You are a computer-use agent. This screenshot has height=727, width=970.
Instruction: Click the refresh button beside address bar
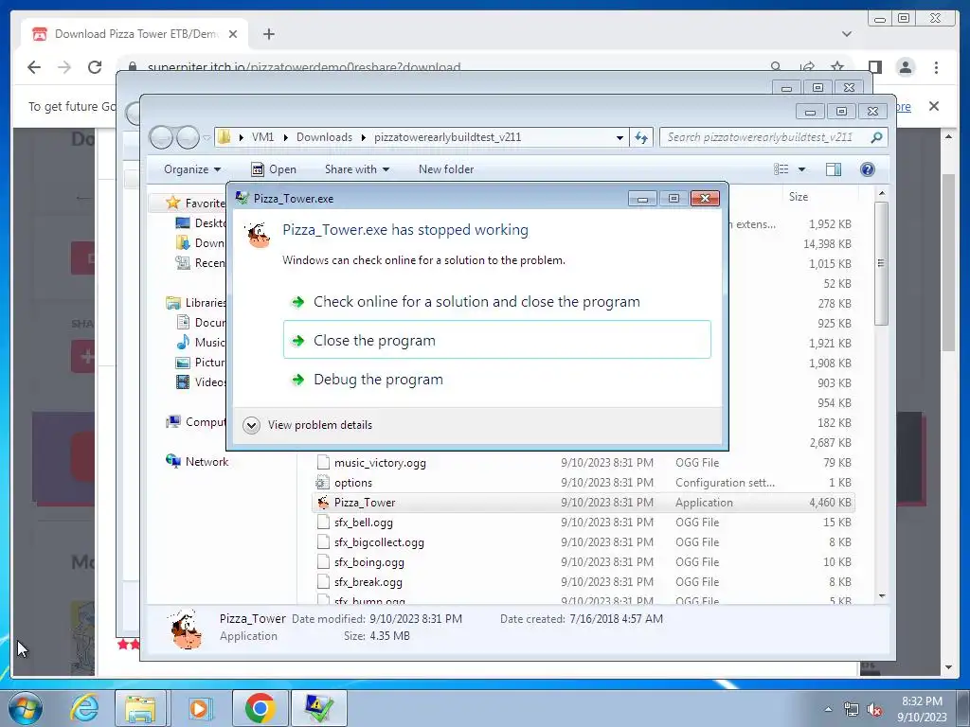(x=641, y=137)
